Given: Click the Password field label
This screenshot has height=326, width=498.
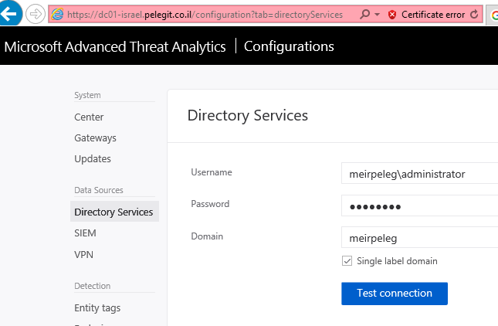Looking at the screenshot, I should tap(210, 204).
